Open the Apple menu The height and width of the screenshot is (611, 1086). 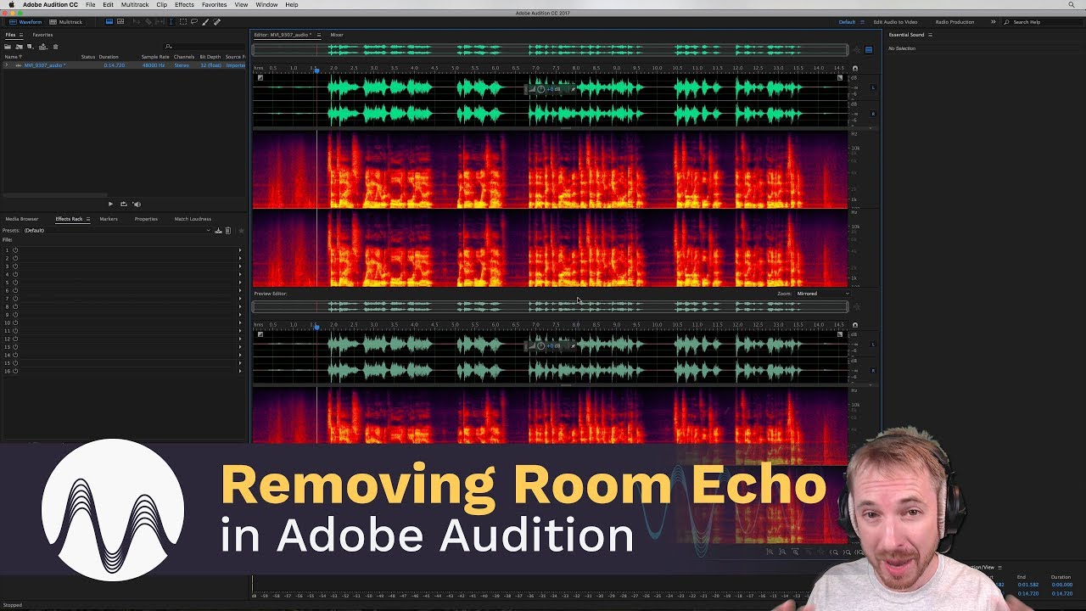click(x=11, y=5)
